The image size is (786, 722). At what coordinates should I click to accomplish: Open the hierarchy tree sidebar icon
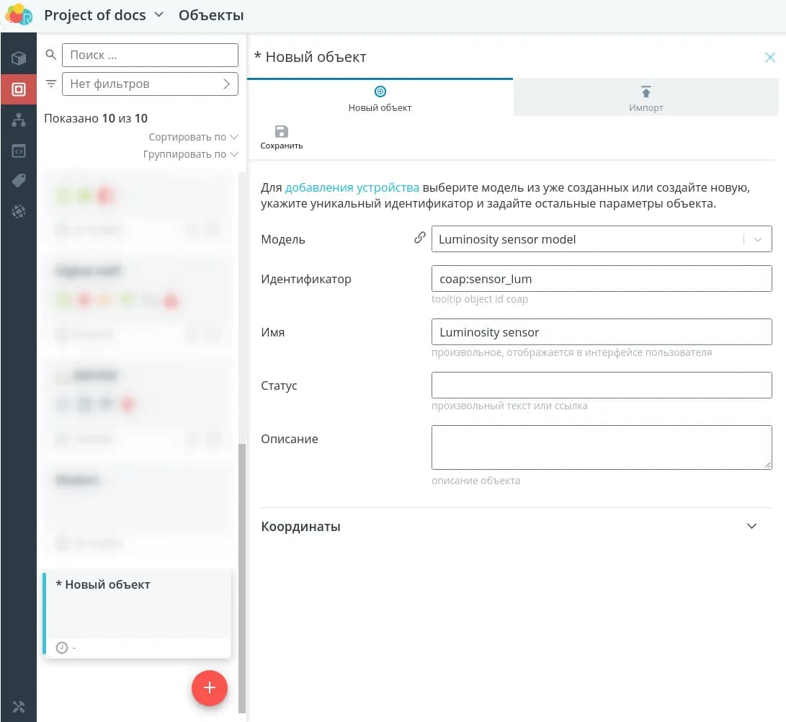19,120
